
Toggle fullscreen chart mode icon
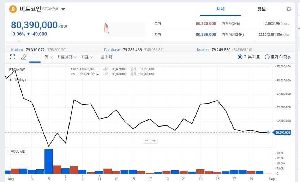[13, 57]
